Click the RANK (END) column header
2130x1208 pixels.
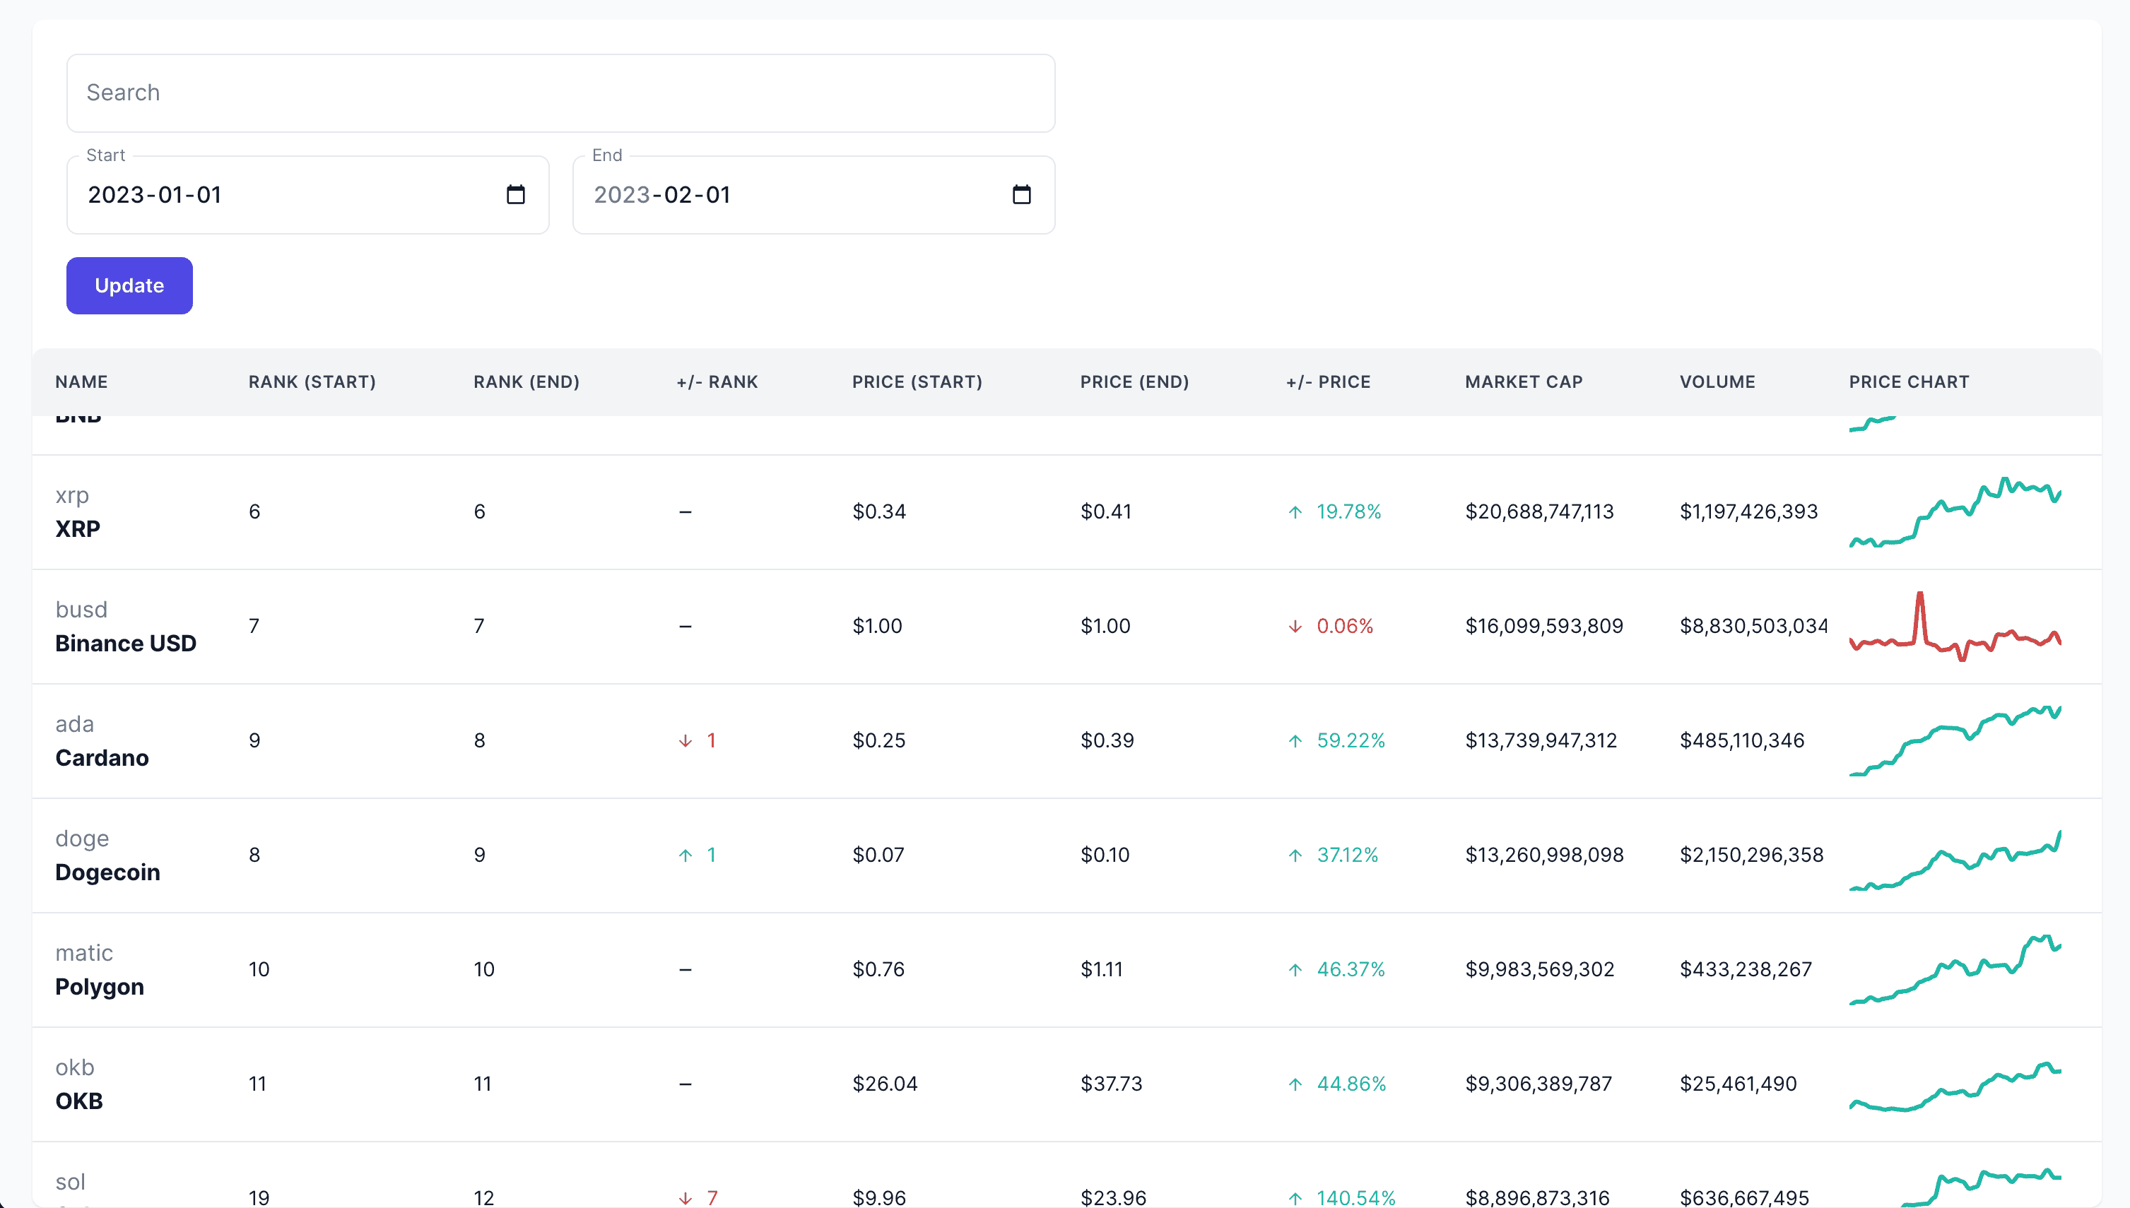(526, 381)
